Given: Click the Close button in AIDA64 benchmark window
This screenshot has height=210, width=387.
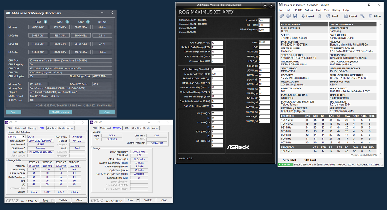Looking at the screenshot, I should [107, 112].
